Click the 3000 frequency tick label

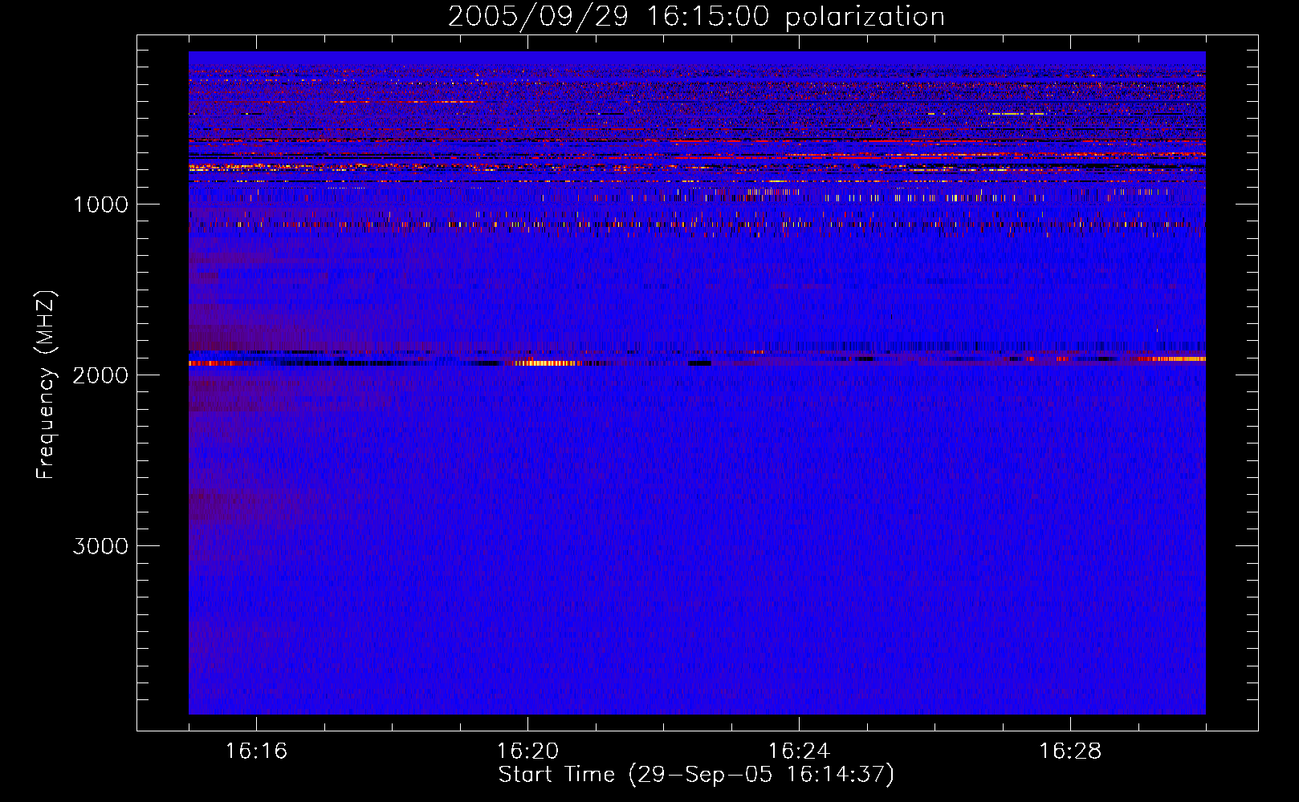pyautogui.click(x=100, y=546)
